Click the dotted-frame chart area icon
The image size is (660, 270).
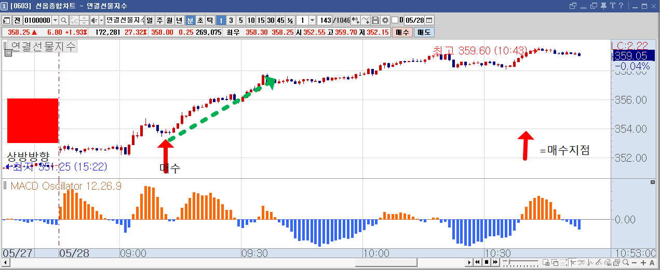pyautogui.click(x=564, y=262)
